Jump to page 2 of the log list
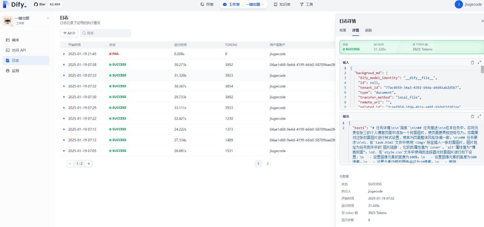 click(267, 164)
